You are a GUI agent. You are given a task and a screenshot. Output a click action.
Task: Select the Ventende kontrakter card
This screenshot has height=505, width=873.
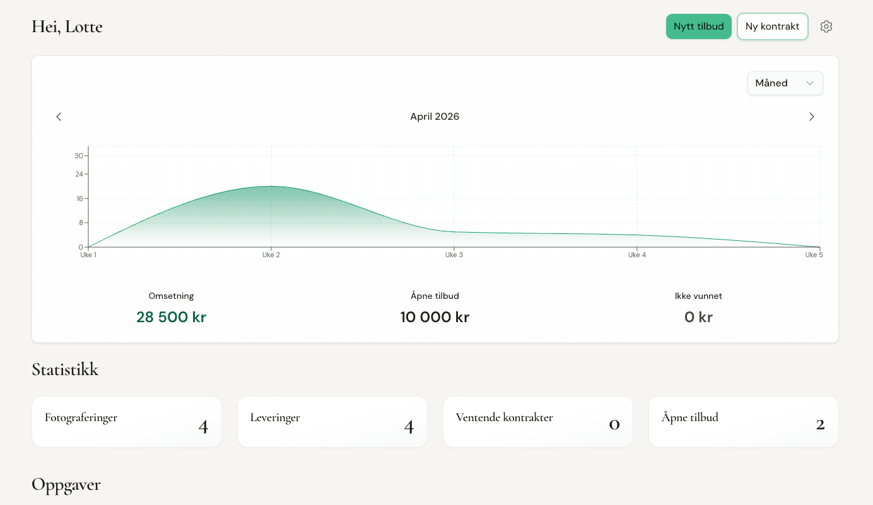(x=538, y=422)
